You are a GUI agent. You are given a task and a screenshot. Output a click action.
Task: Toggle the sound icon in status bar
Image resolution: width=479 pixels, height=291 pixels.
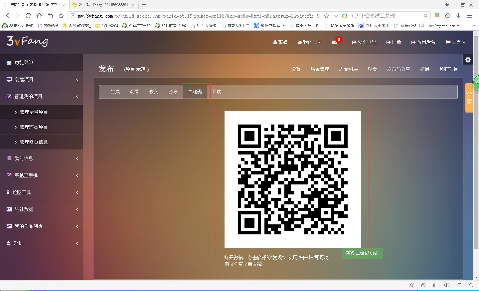447,285
